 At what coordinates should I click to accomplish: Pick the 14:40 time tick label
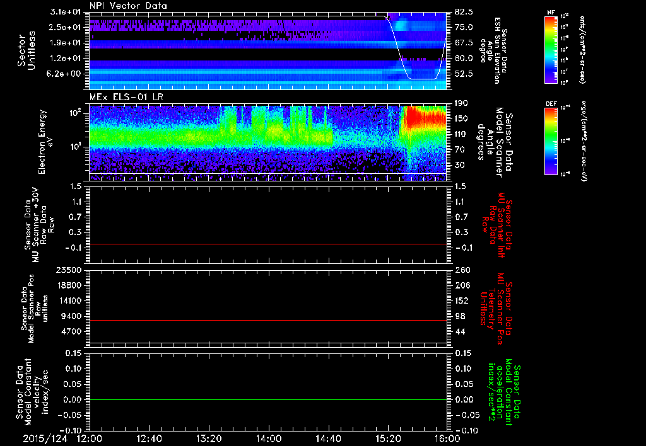[327, 438]
